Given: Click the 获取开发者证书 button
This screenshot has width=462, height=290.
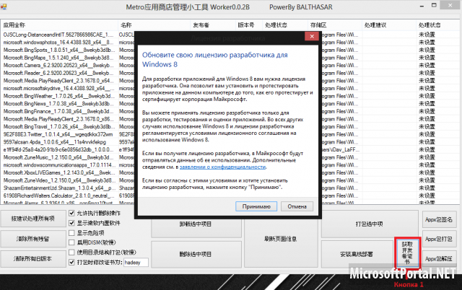Looking at the screenshot, I should pyautogui.click(x=407, y=253).
